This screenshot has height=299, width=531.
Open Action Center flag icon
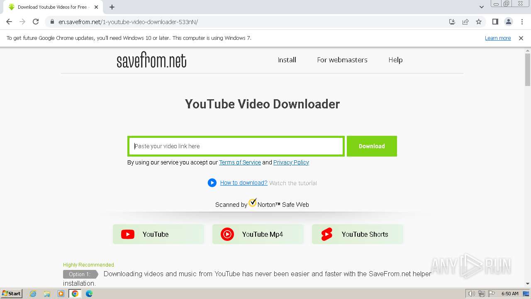click(492, 294)
